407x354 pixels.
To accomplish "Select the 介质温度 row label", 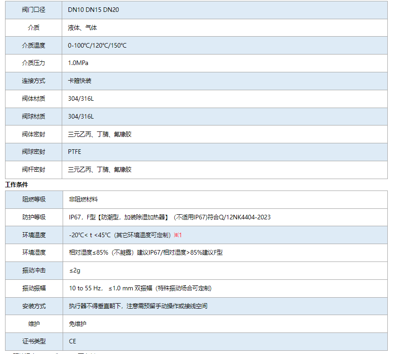I will (x=34, y=45).
